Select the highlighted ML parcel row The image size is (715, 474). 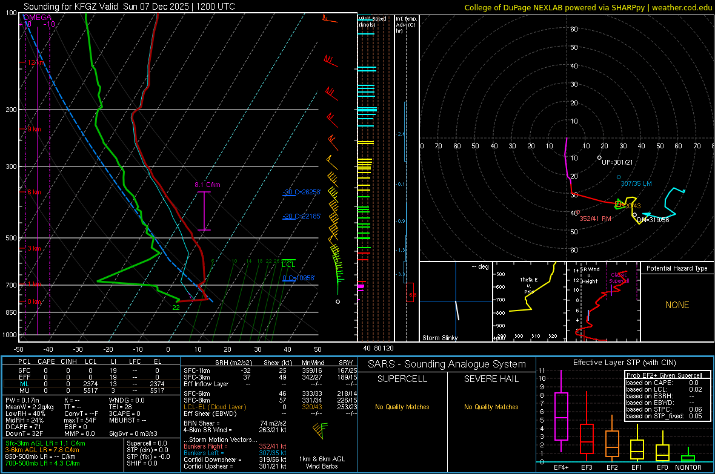click(x=91, y=384)
